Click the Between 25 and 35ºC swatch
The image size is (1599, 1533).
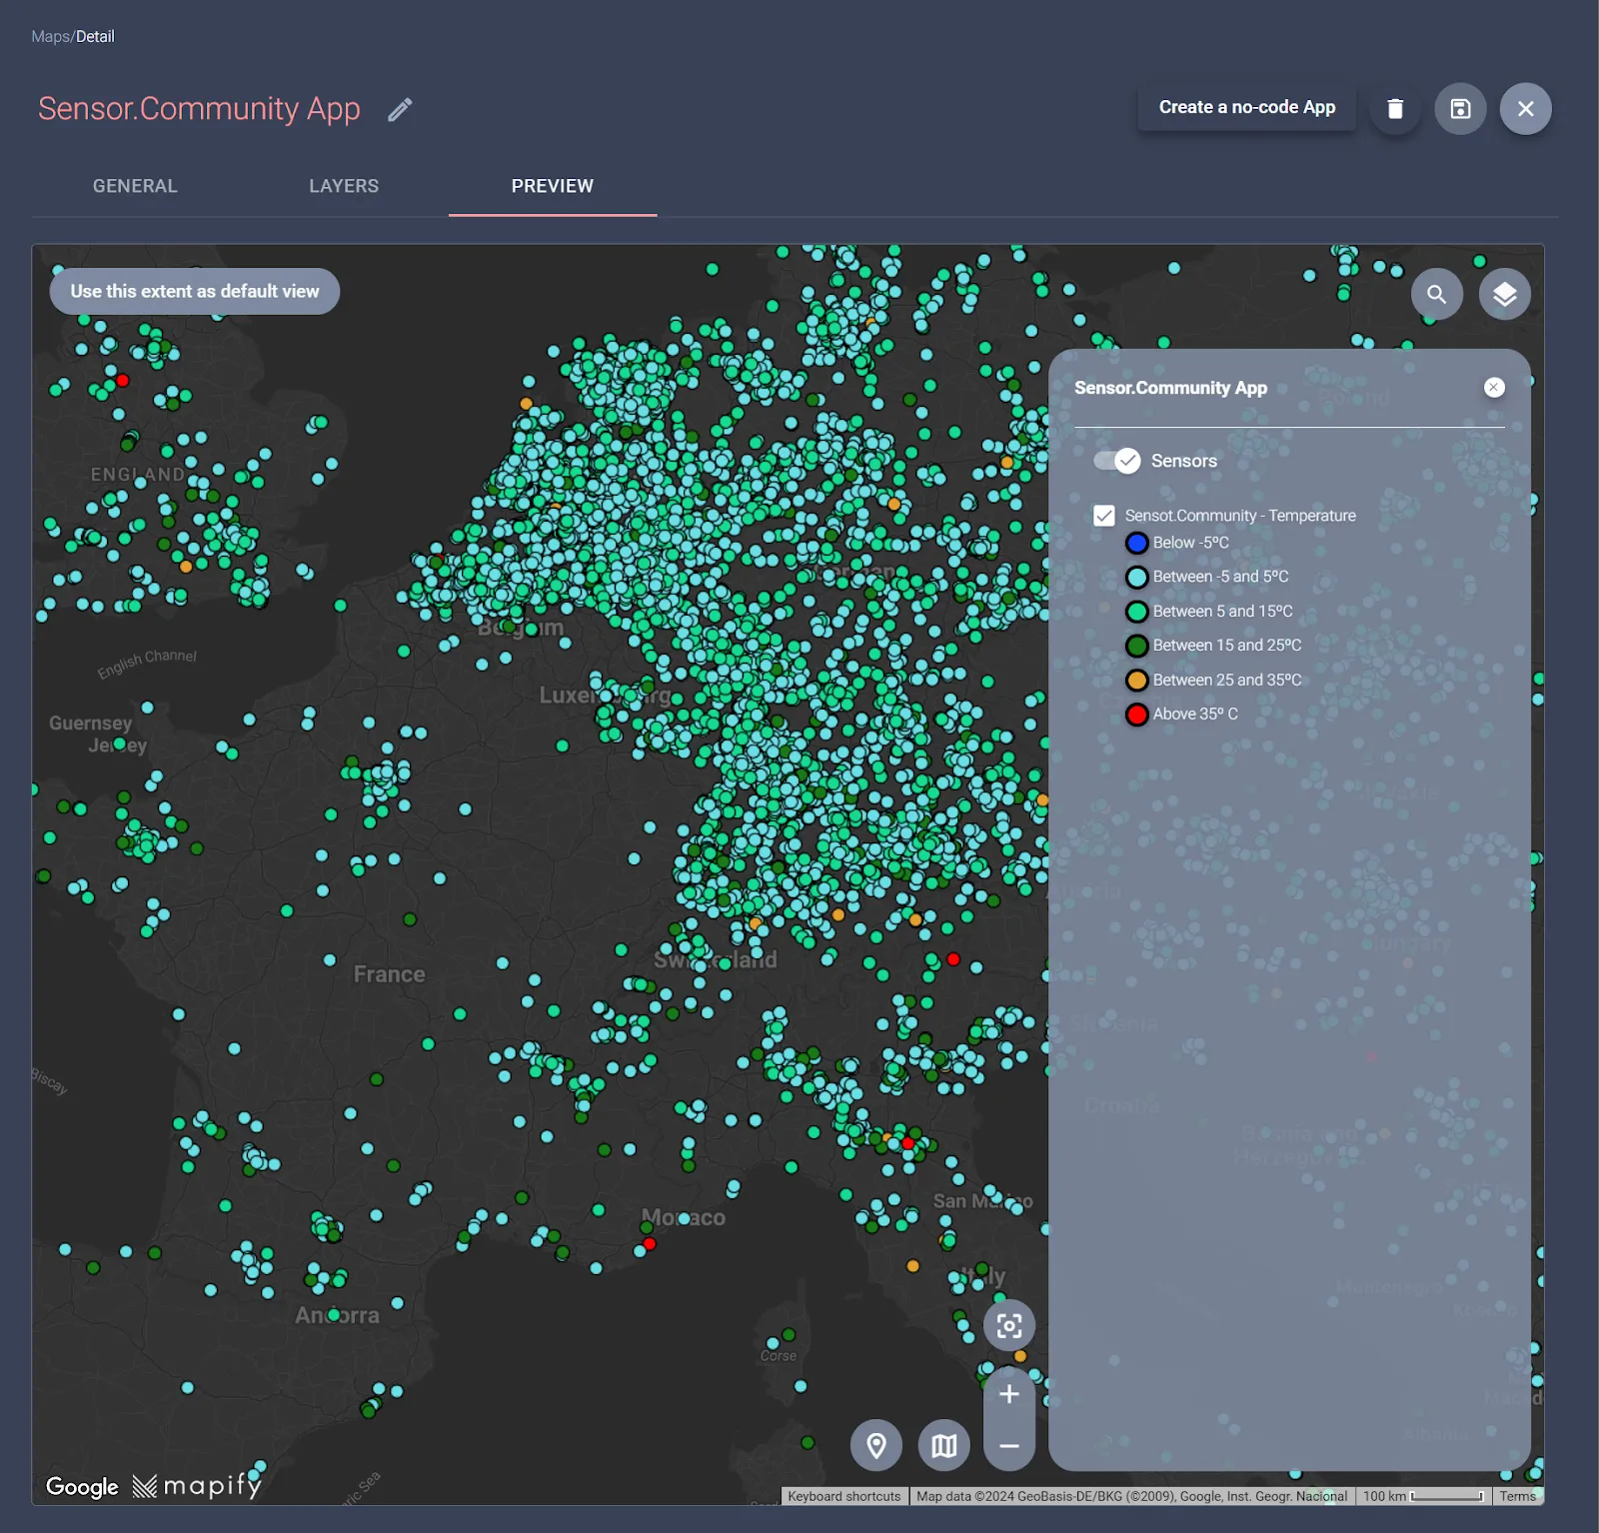(x=1136, y=681)
